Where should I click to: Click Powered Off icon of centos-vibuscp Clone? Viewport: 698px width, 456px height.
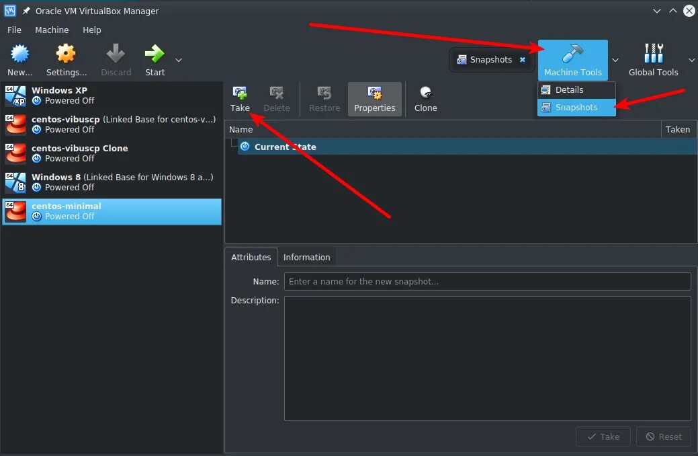click(37, 158)
